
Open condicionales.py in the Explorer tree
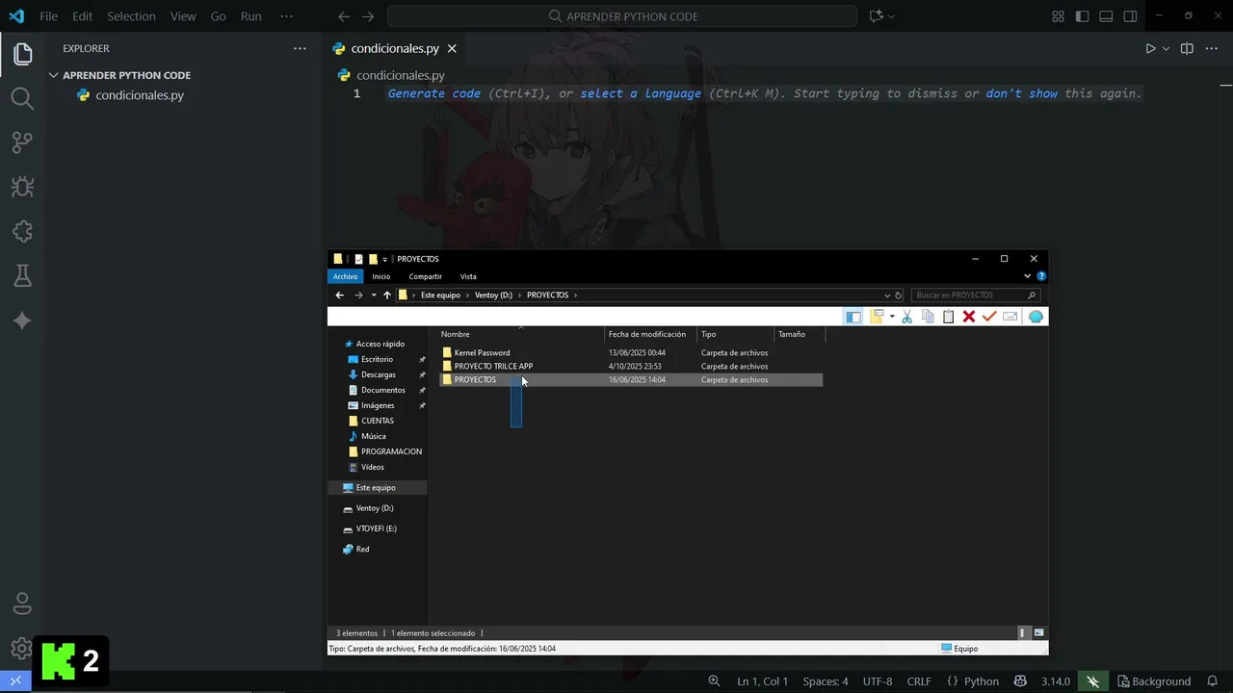(x=140, y=95)
